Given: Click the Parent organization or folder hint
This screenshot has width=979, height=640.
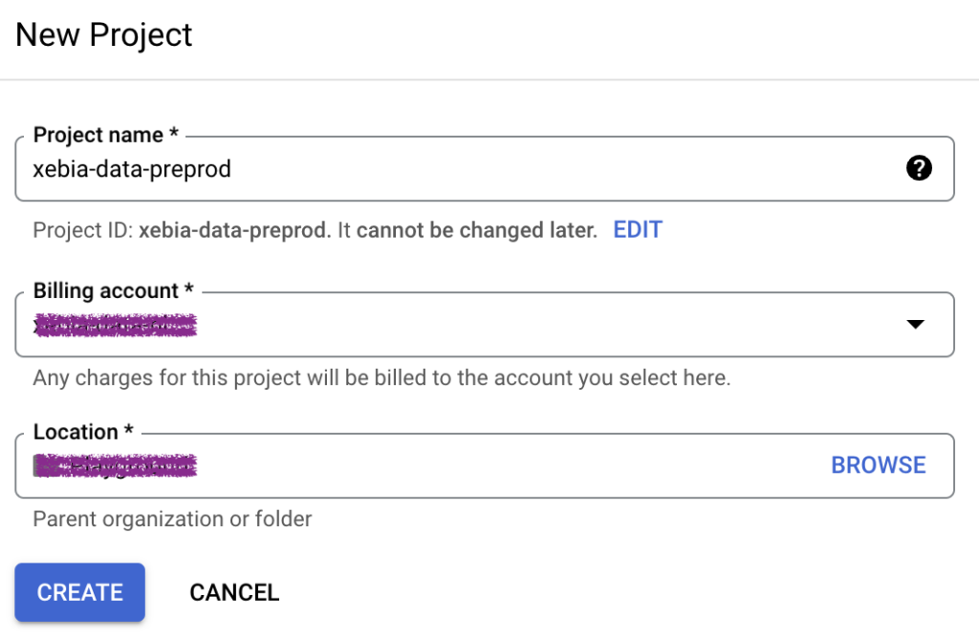Looking at the screenshot, I should 172,519.
